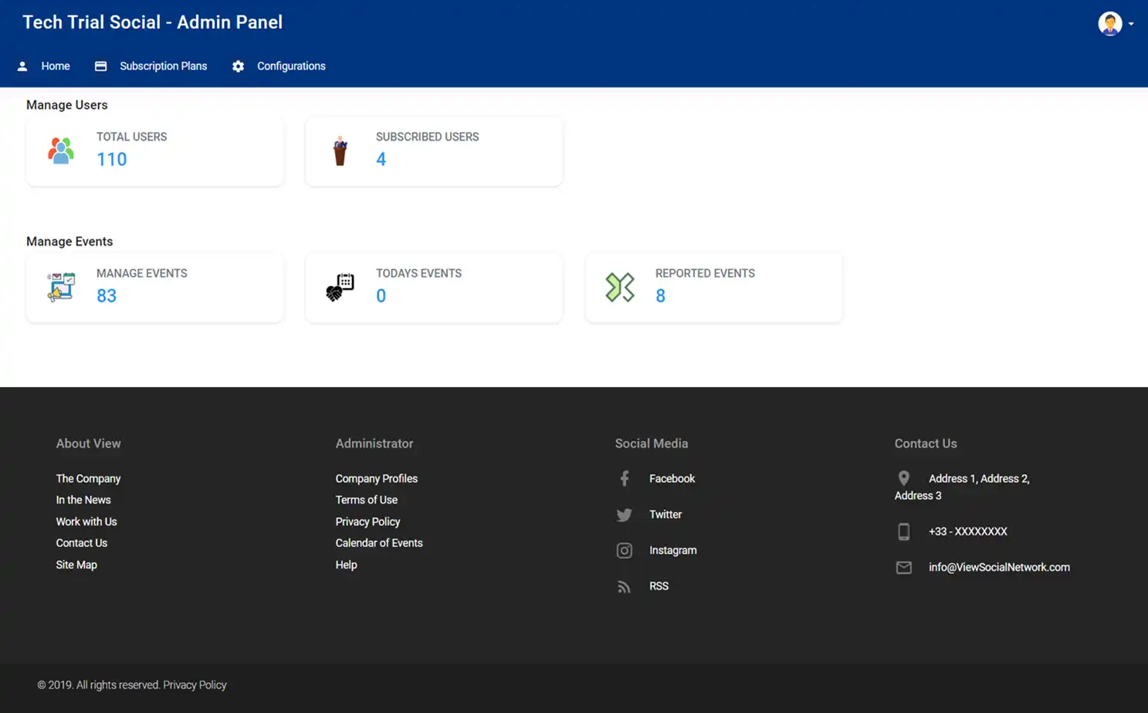Image resolution: width=1148 pixels, height=713 pixels.
Task: Click the Subscribed Users podium icon
Action: point(340,151)
